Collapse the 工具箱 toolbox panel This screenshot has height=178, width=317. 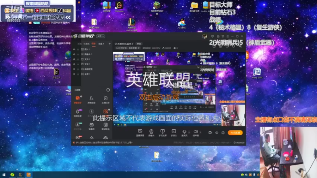108,90
